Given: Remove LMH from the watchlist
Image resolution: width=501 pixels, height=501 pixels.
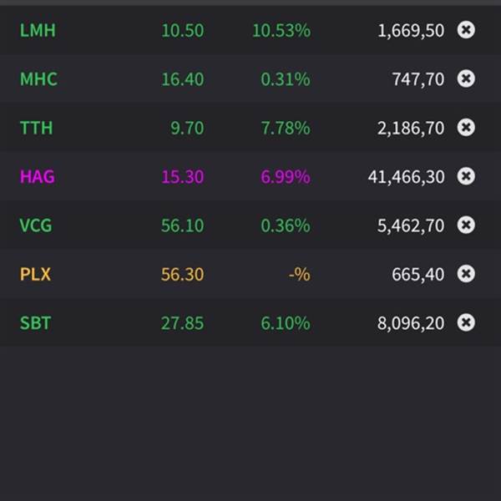Looking at the screenshot, I should coord(466,30).
